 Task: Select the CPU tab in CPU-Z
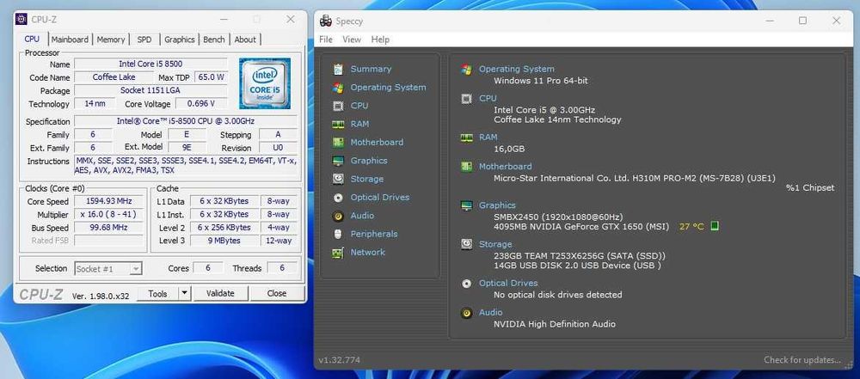point(33,39)
